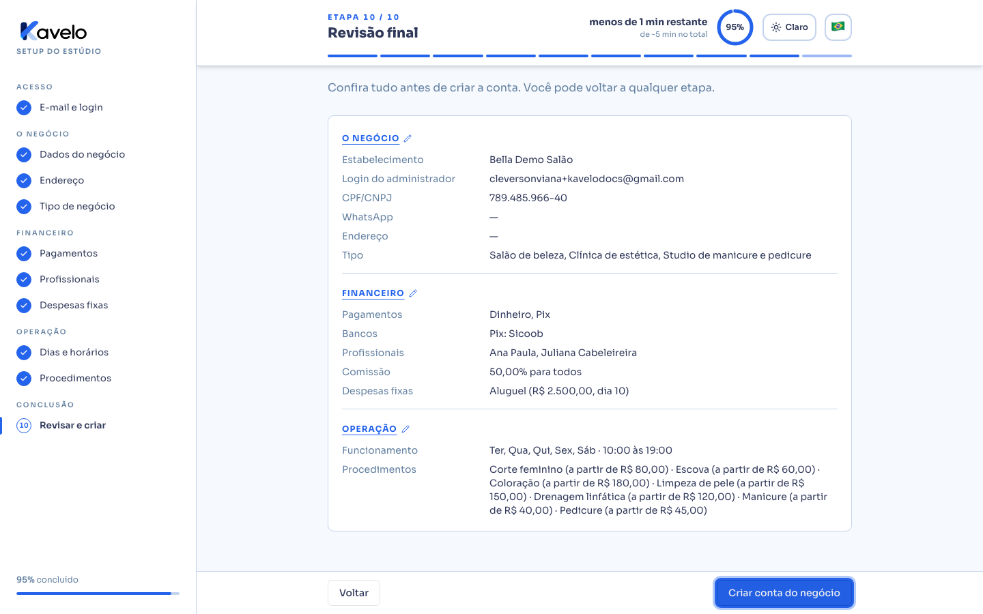
Task: Click the last step progress segment in header
Action: [x=827, y=56]
